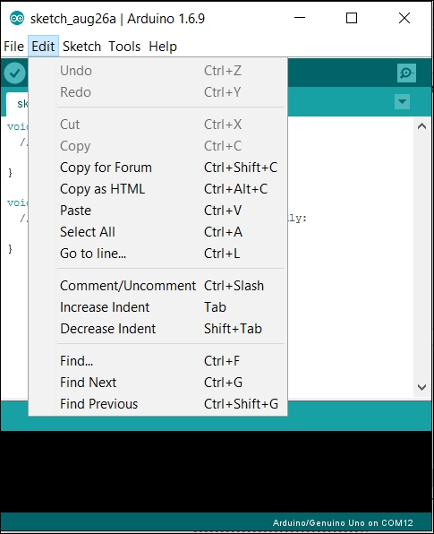
Task: Maximize the Arduino window
Action: 352,18
